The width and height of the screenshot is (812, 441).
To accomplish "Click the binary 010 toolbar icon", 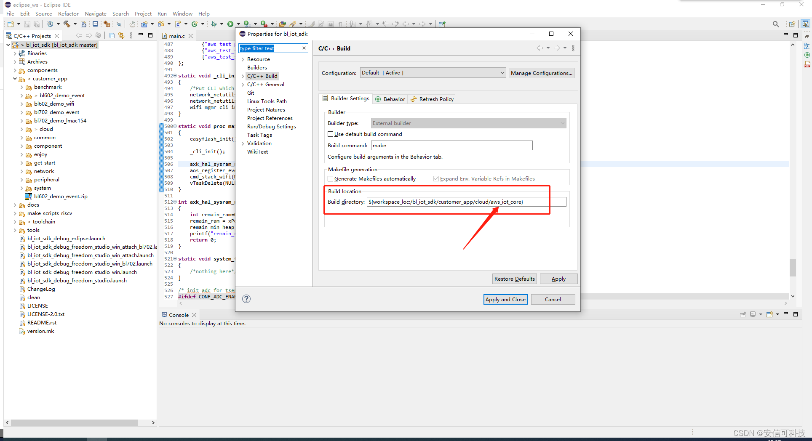I will [x=83, y=24].
